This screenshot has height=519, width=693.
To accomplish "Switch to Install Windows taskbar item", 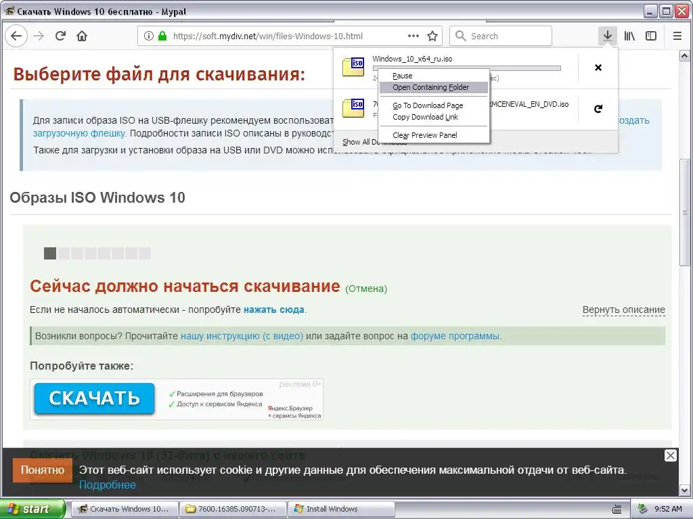I will 341,509.
